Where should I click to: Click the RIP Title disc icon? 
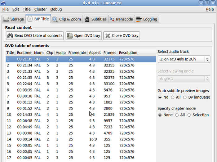point(30,19)
